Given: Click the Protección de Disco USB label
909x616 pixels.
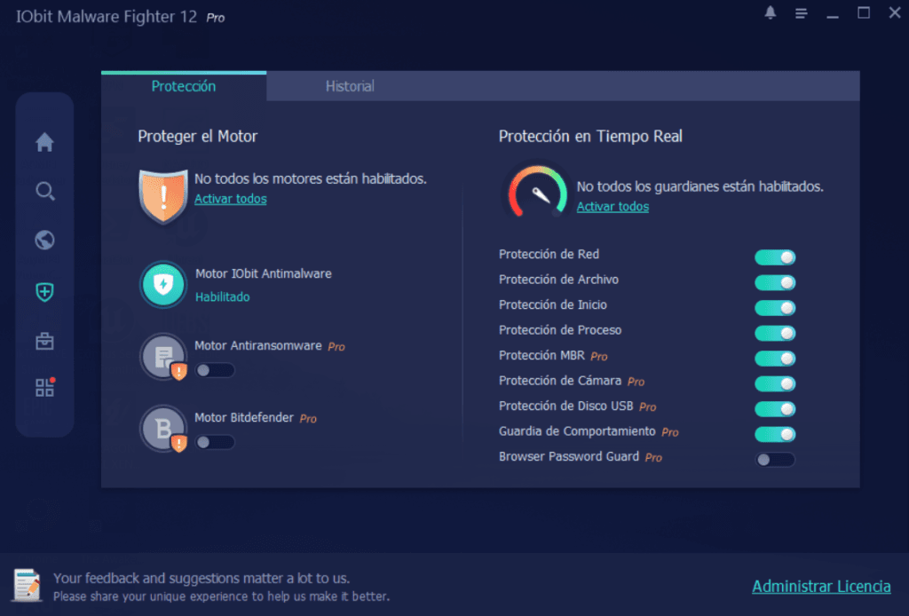Looking at the screenshot, I should [565, 407].
